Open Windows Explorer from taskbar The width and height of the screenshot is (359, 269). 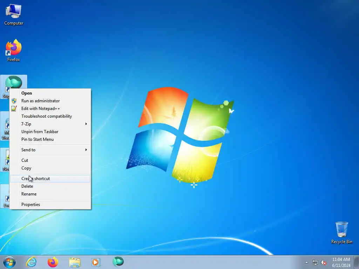75,262
